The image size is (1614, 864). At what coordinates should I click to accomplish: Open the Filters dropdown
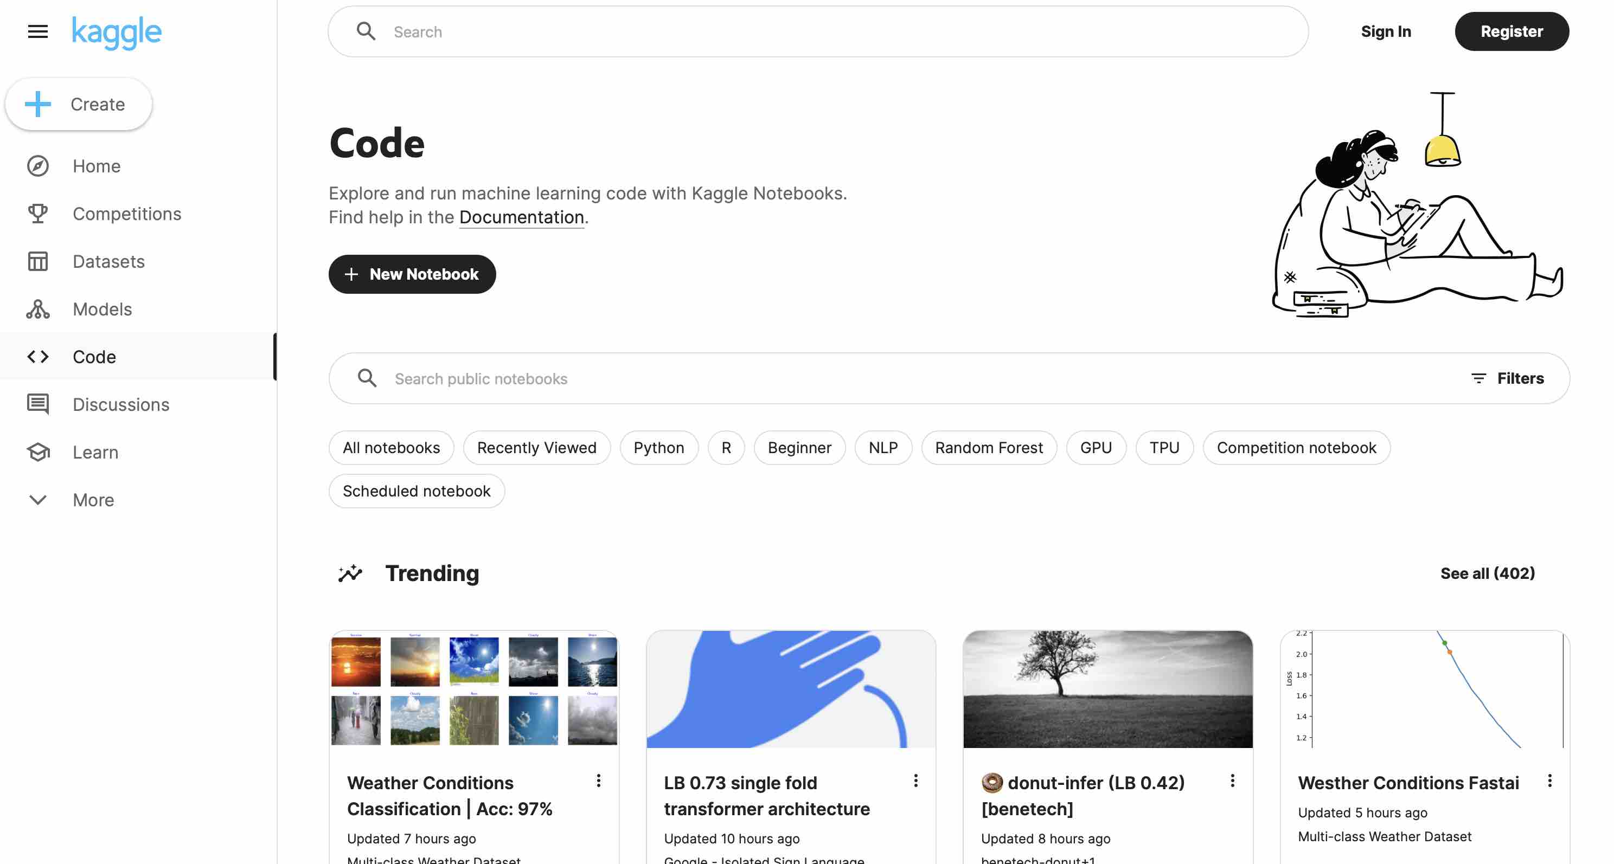(x=1507, y=378)
